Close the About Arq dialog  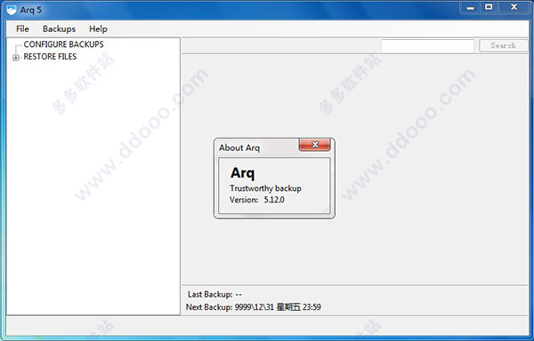pos(315,145)
